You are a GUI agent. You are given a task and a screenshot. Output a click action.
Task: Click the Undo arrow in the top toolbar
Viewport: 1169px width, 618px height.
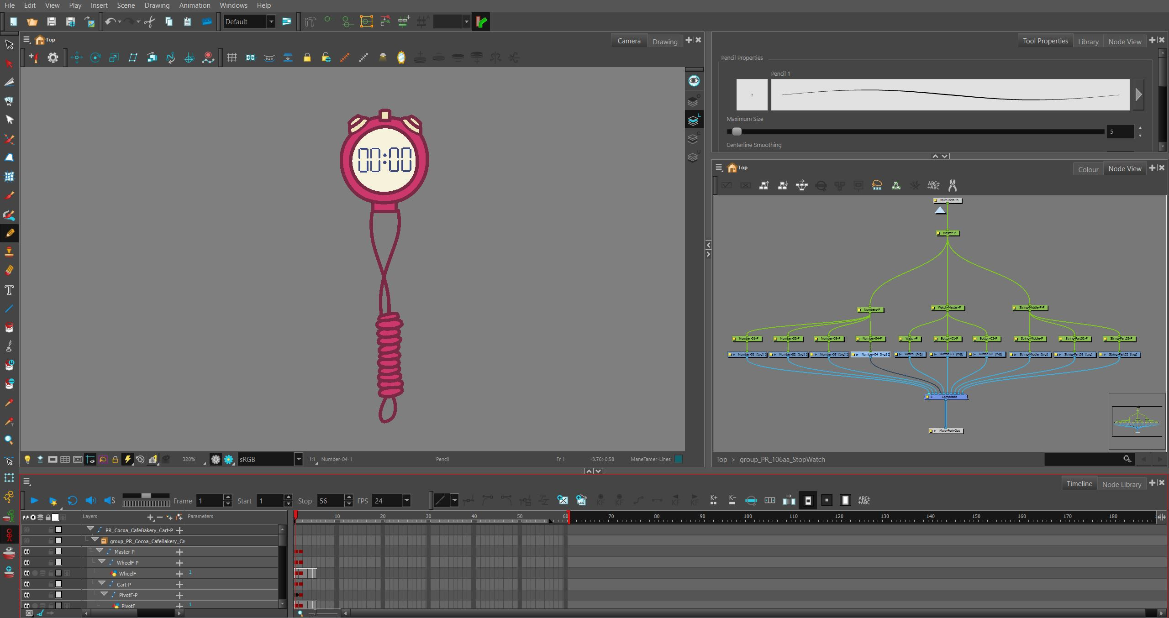[x=110, y=21]
